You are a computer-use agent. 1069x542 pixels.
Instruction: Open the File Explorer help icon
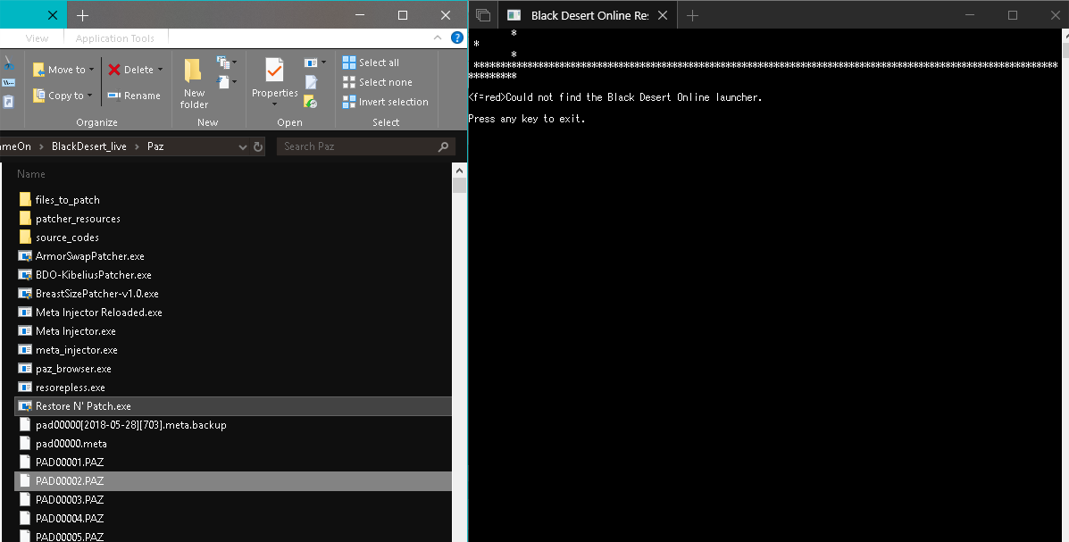click(457, 38)
